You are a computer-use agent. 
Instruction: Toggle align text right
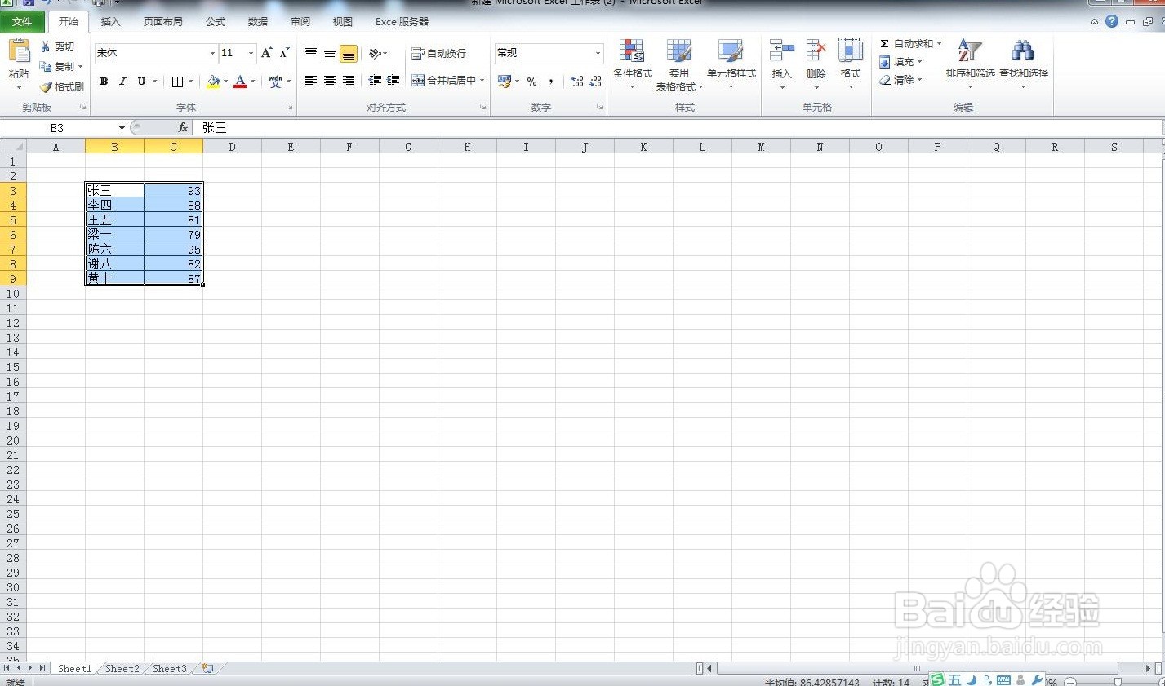click(349, 81)
